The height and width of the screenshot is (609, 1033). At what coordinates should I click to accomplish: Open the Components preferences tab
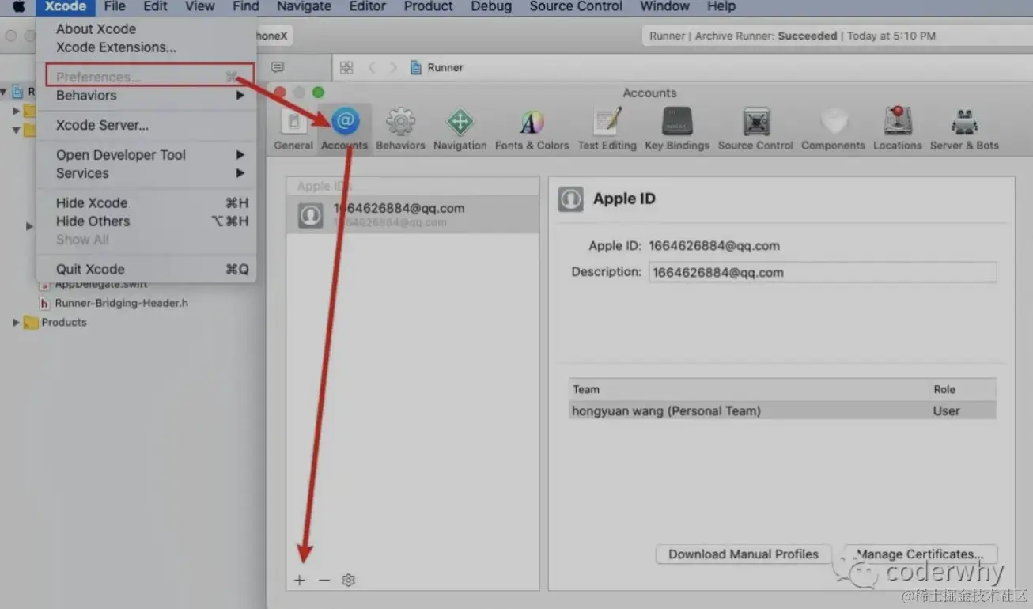pos(833,129)
